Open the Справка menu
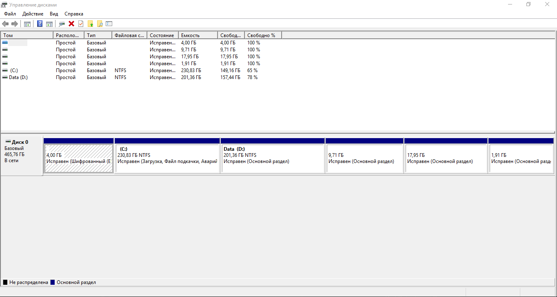Image resolution: width=557 pixels, height=297 pixels. coord(73,14)
